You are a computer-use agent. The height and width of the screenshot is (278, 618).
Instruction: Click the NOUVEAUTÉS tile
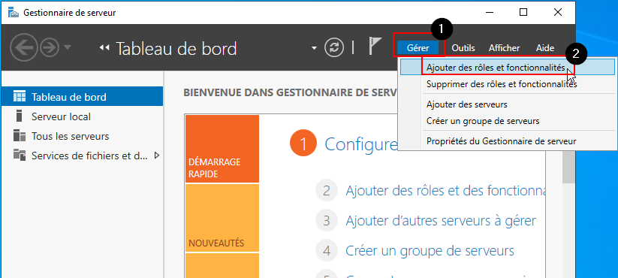pos(222,218)
